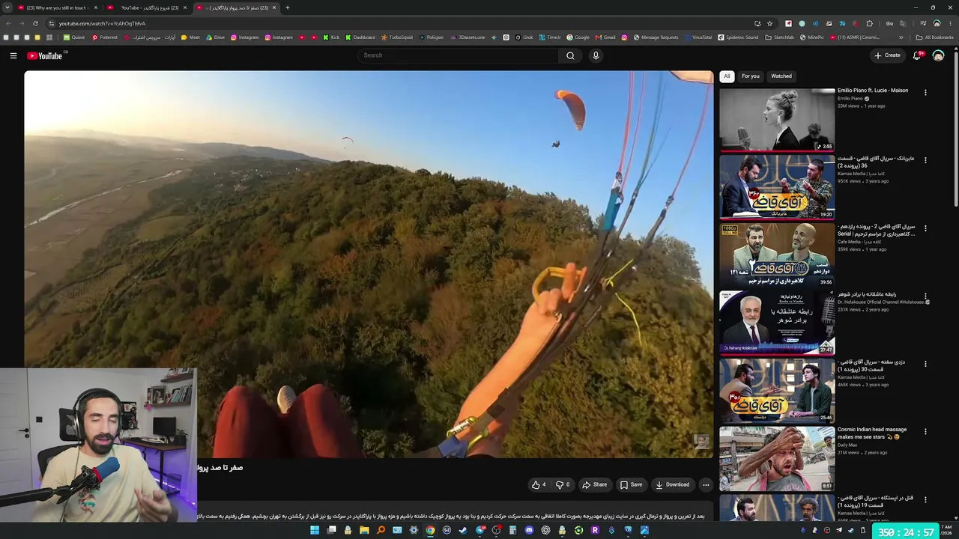Screen dimensions: 959x539
Task: Click the magnifier search button
Action: click(x=570, y=55)
